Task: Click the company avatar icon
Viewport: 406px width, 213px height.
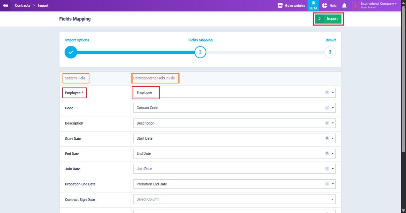Action: [356, 6]
